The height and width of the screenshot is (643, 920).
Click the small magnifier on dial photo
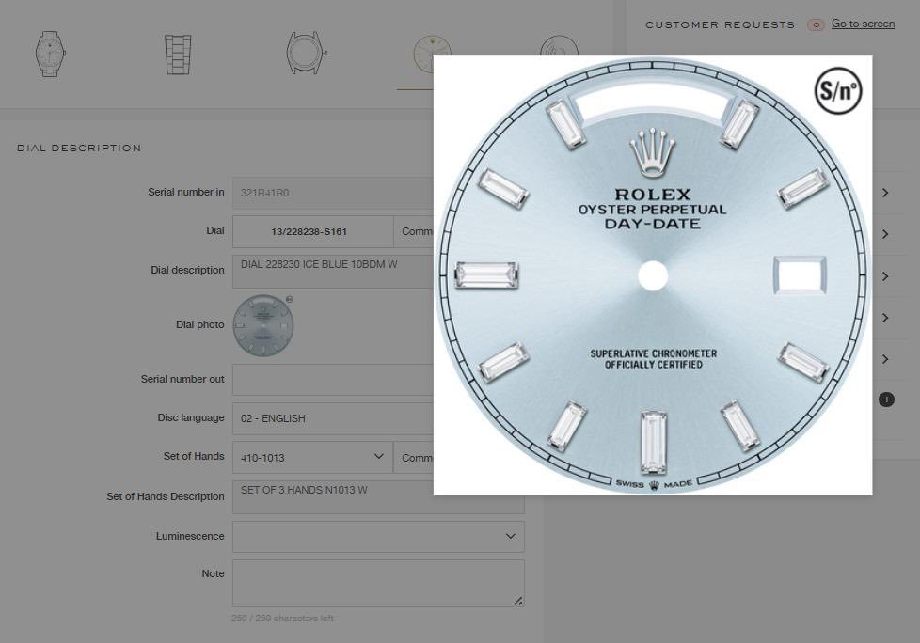tap(289, 300)
